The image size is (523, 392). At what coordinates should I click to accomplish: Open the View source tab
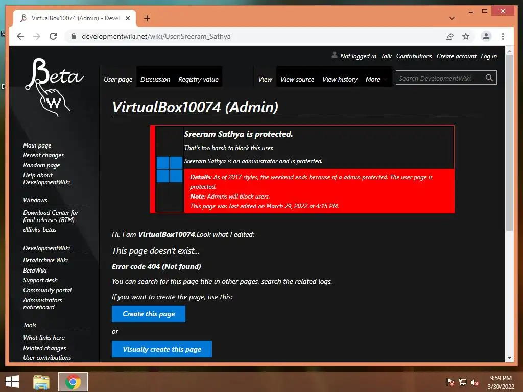pyautogui.click(x=297, y=79)
